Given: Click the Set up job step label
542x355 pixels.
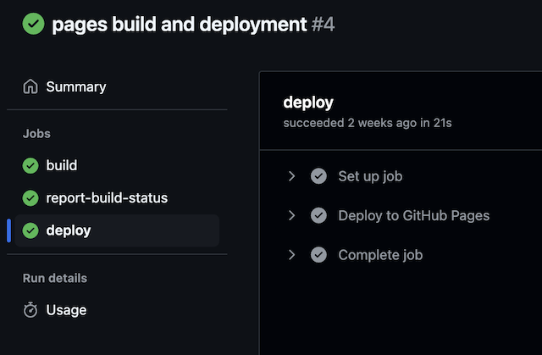Looking at the screenshot, I should click(x=370, y=176).
